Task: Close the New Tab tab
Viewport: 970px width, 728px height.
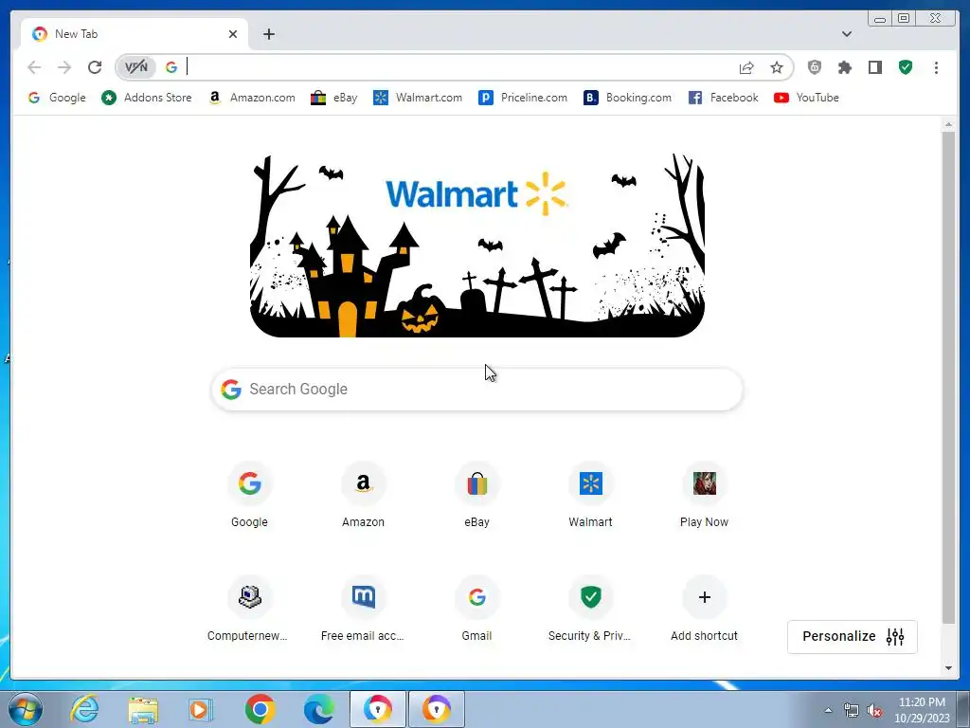Action: pos(233,34)
